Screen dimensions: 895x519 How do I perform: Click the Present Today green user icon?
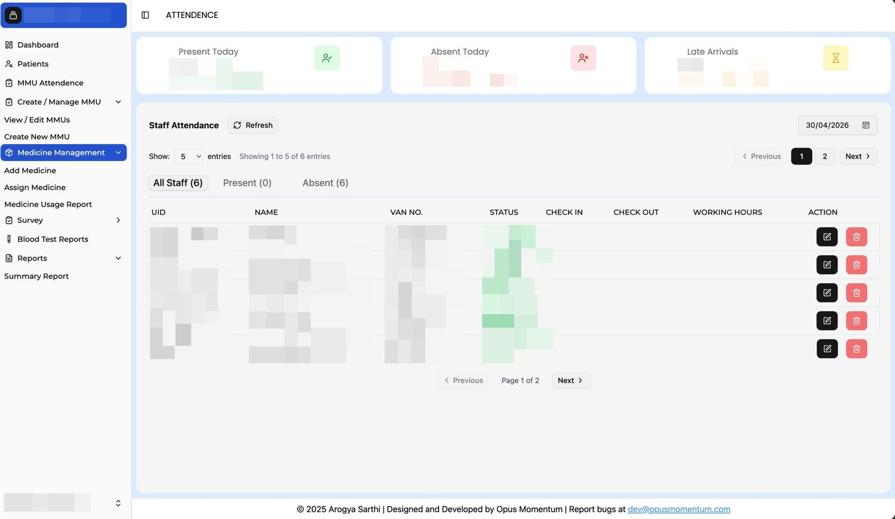327,58
